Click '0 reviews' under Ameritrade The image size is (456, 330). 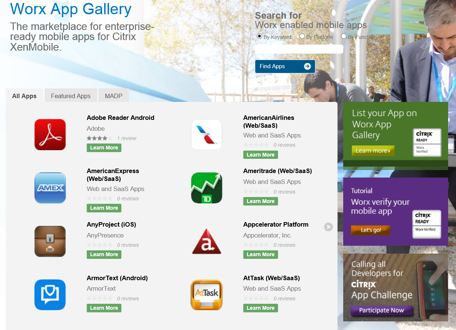click(x=284, y=192)
